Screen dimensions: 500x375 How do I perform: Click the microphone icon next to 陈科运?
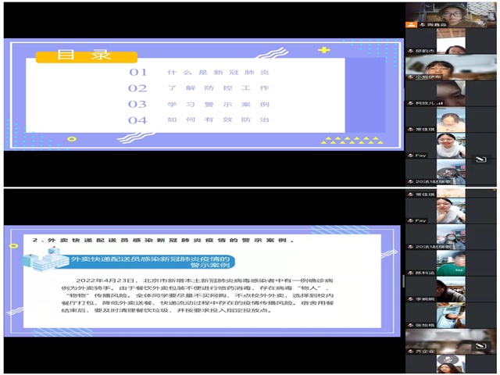tap(409, 273)
